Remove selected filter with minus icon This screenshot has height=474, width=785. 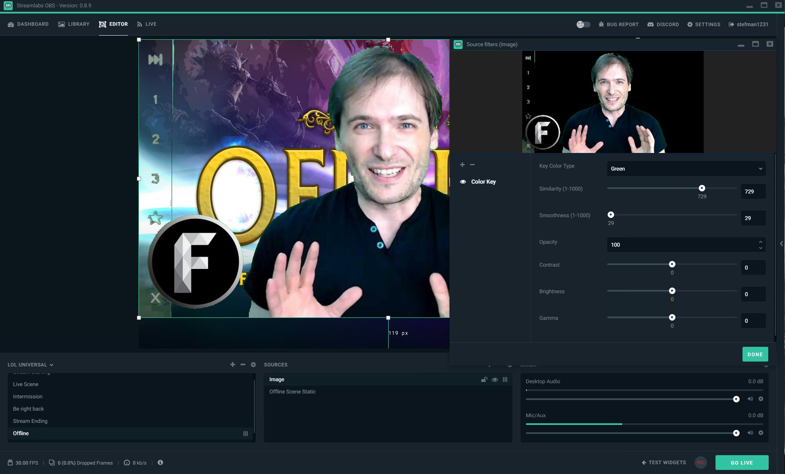click(472, 164)
